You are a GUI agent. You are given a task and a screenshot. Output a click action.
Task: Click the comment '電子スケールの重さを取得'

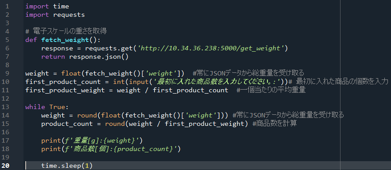[66, 31]
